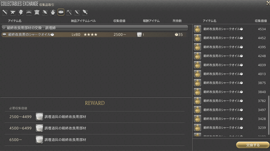
Task: Click the owned count 35
Action: (179, 34)
